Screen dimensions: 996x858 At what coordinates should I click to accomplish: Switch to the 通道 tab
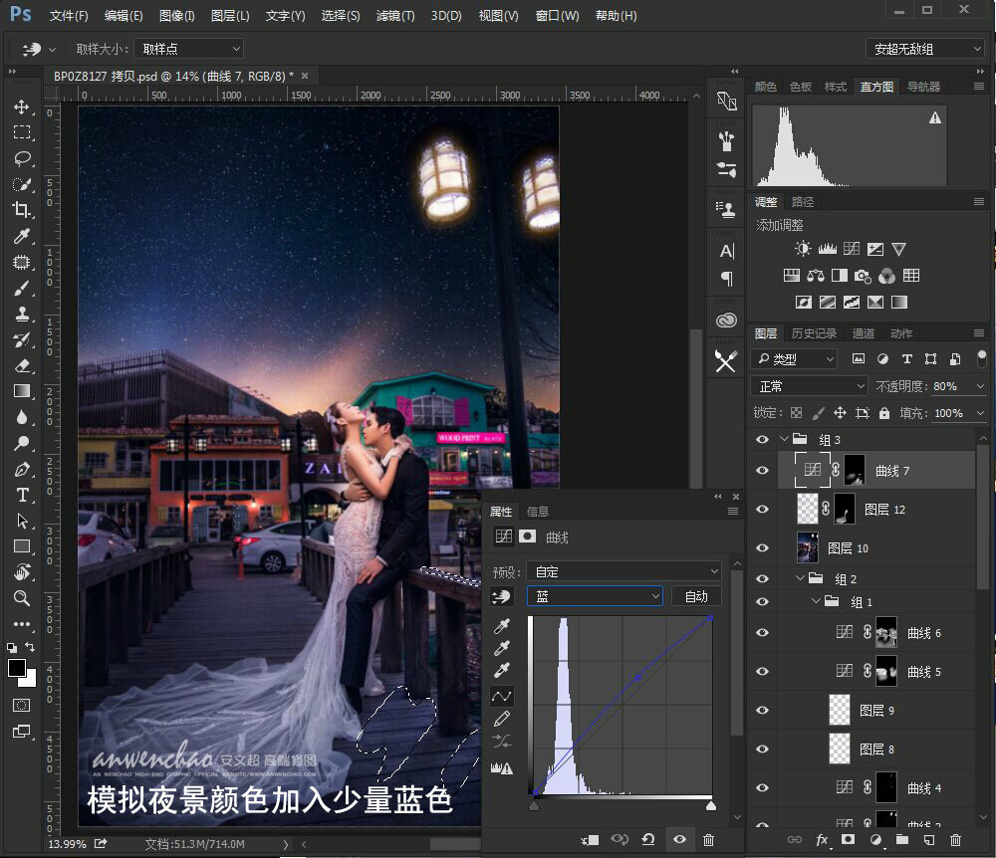click(x=863, y=333)
